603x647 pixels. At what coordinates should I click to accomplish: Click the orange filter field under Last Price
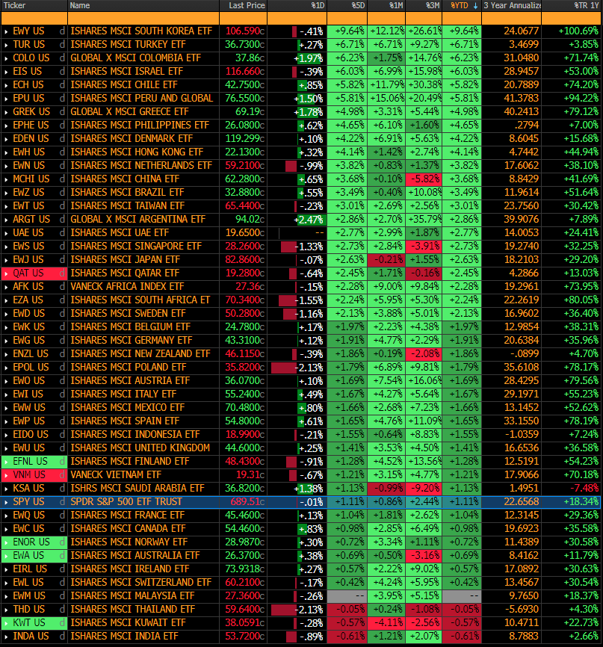click(243, 18)
